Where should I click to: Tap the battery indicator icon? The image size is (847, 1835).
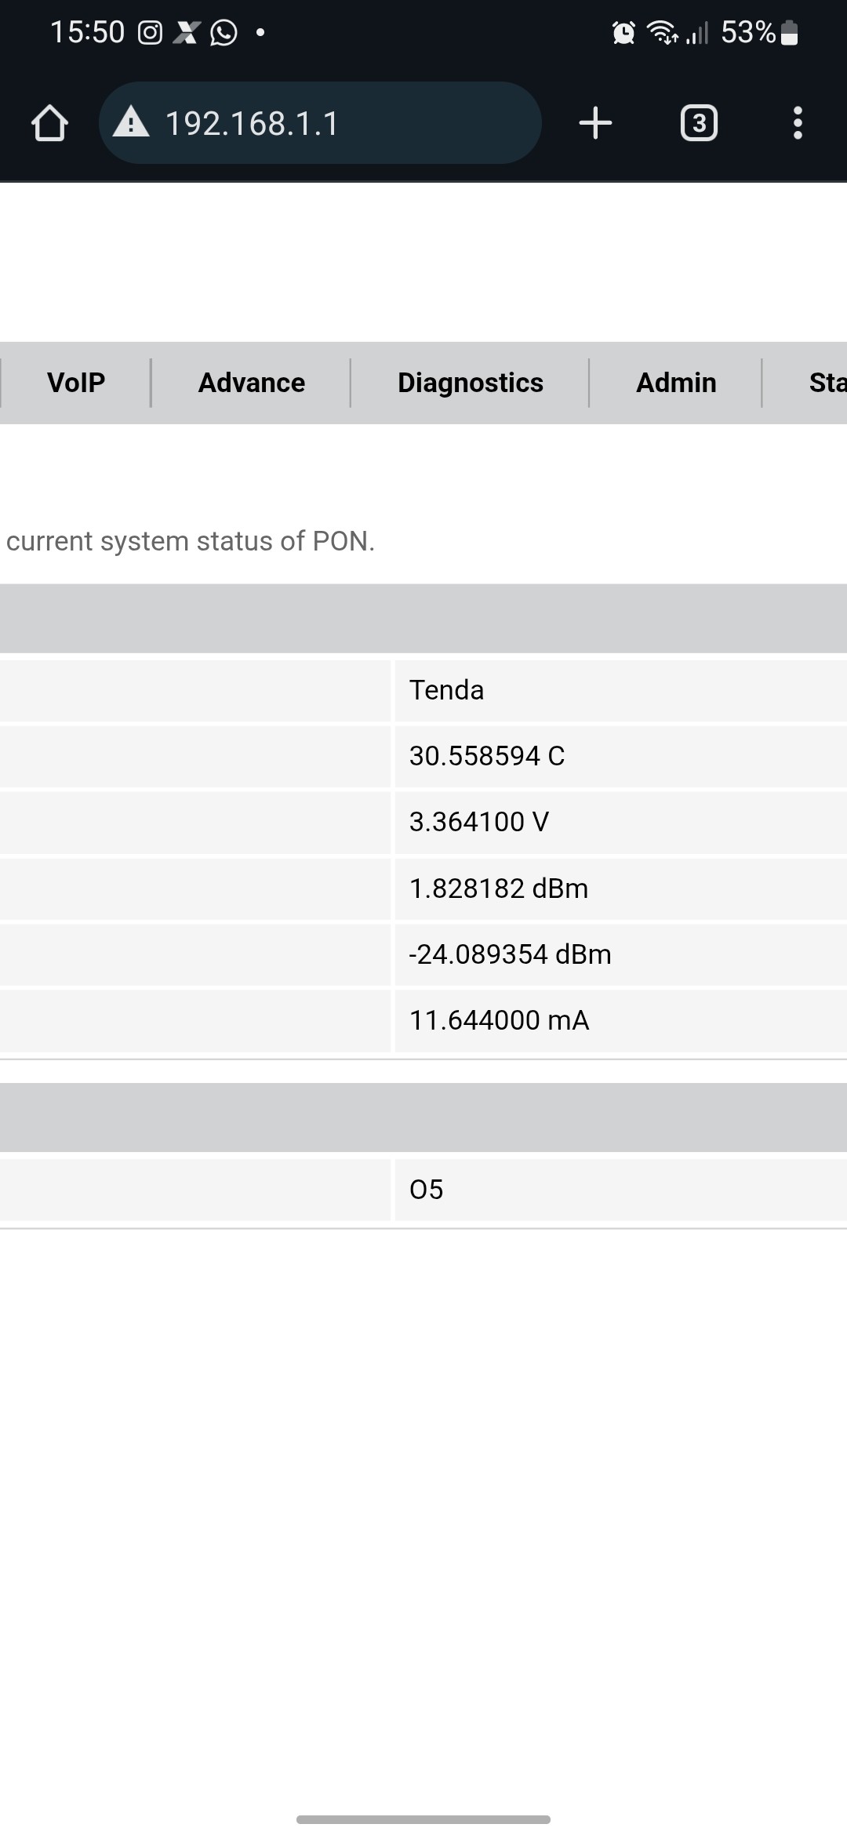point(790,33)
